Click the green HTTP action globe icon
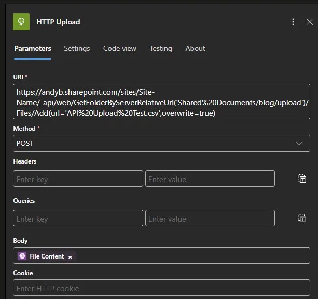The width and height of the screenshot is (318, 299). pos(21,22)
